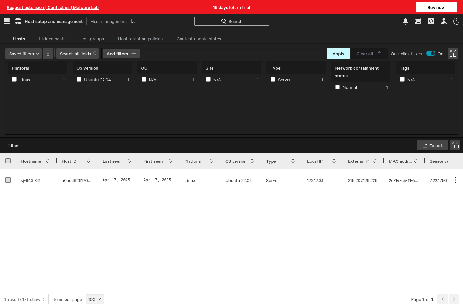Open the user account profile icon

tap(444, 21)
